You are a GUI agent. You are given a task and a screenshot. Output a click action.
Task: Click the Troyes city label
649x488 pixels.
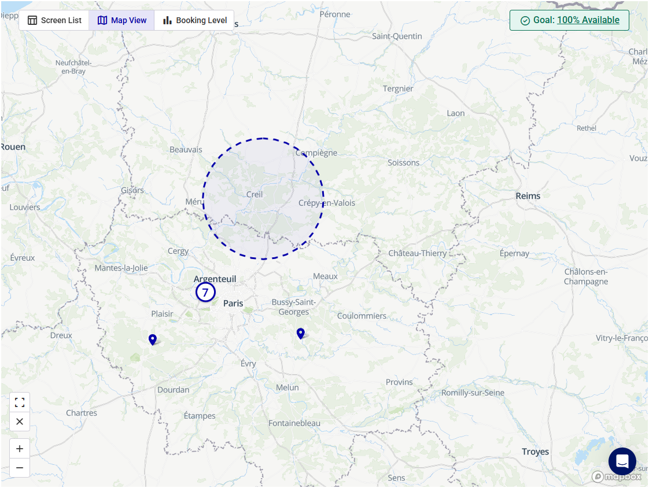click(535, 452)
